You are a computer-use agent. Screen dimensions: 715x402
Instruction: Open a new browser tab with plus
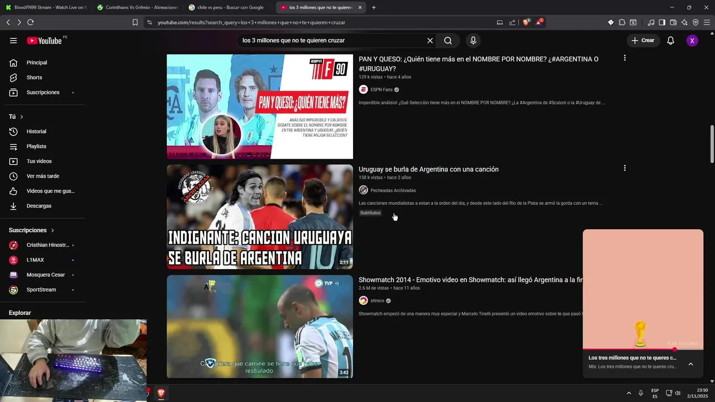click(374, 7)
